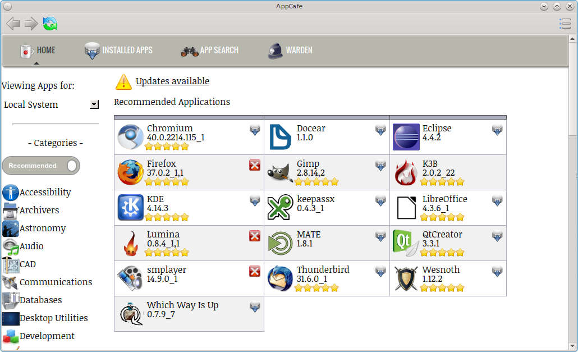This screenshot has height=352, width=578.
Task: Click the Eclipse application logo
Action: click(x=406, y=137)
